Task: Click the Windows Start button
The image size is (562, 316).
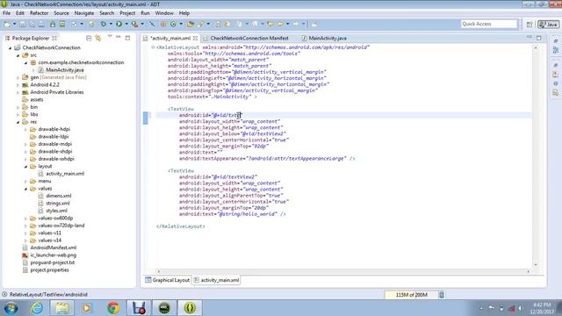Action: click(11, 308)
